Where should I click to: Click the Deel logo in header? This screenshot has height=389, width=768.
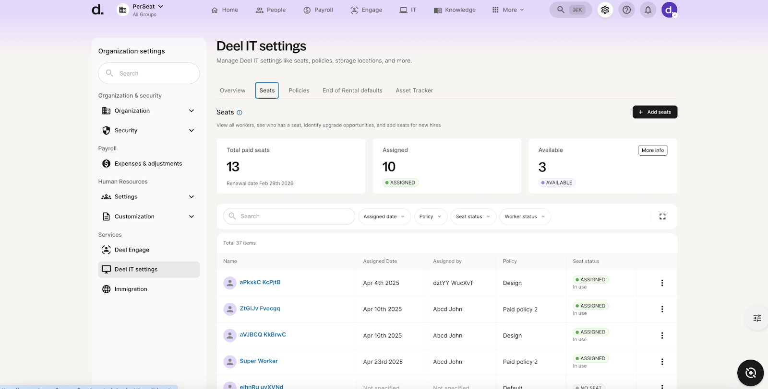click(x=97, y=10)
